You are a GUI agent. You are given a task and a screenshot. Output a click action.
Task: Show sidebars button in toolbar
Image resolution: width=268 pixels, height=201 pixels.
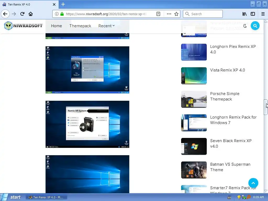[x=253, y=14]
